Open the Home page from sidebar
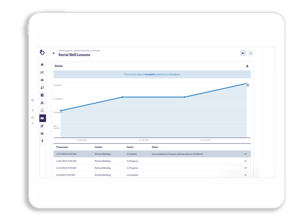 pos(42,65)
